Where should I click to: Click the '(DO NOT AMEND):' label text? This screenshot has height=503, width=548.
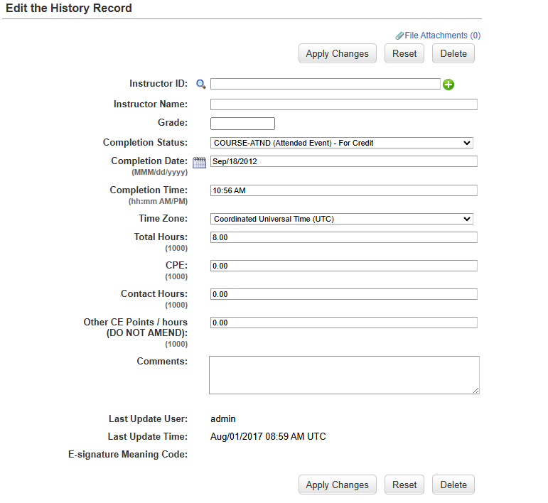147,333
